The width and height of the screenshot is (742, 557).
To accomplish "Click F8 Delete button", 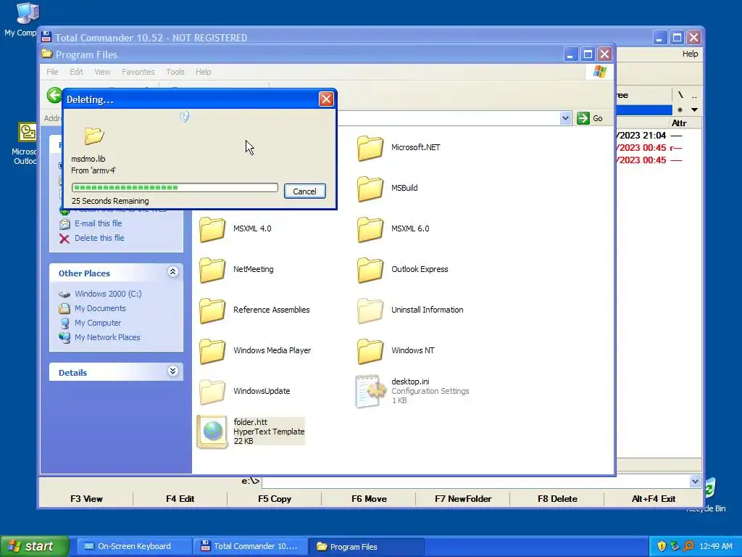I will (557, 499).
